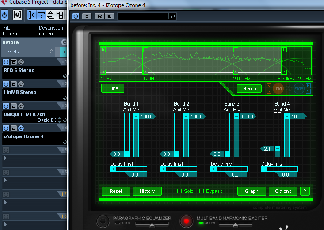This screenshot has width=324, height=230.
Task: Click the Reset button
Action: pos(116,191)
